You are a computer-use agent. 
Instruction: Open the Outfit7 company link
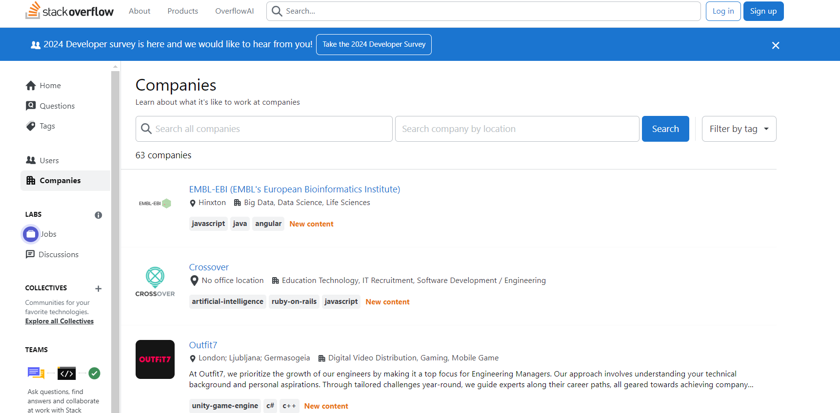[203, 345]
